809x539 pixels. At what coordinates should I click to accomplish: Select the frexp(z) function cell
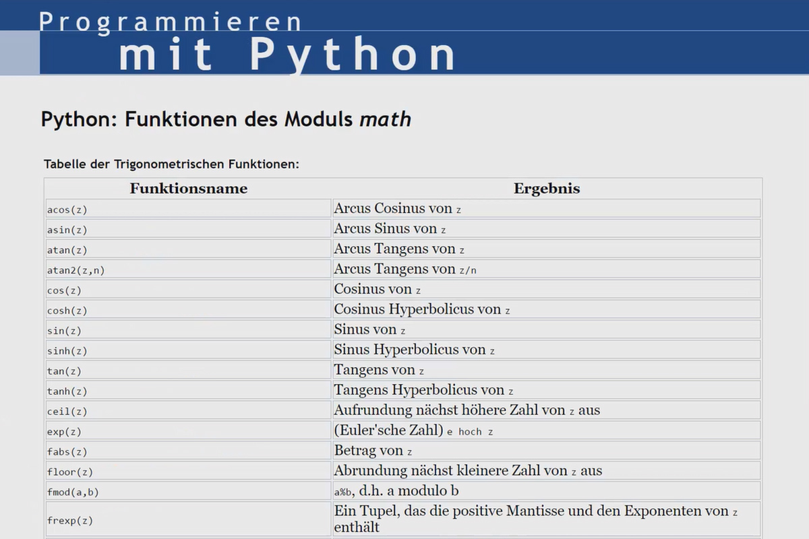(189, 519)
